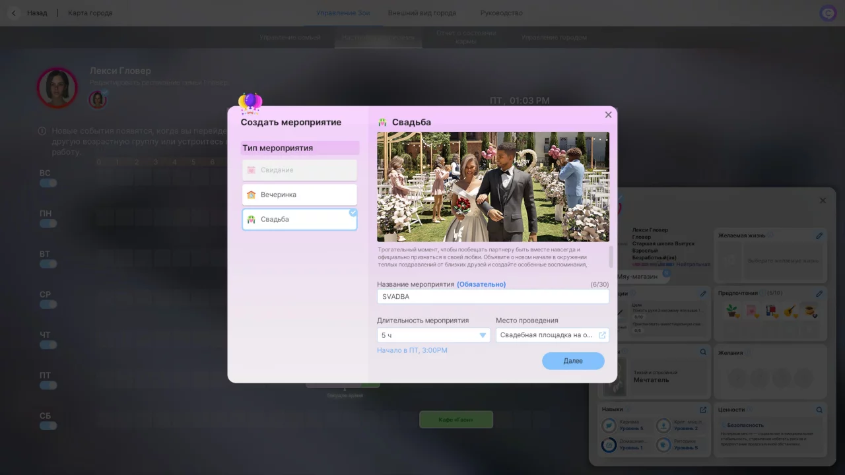The image size is (845, 475).
Task: Click the edit pencil on Желаемая жизнь
Action: 819,236
